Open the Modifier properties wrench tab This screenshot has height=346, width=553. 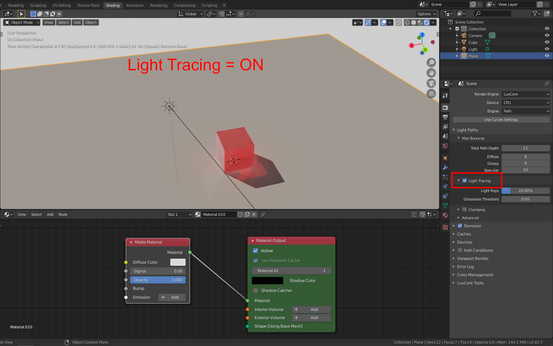[445, 168]
